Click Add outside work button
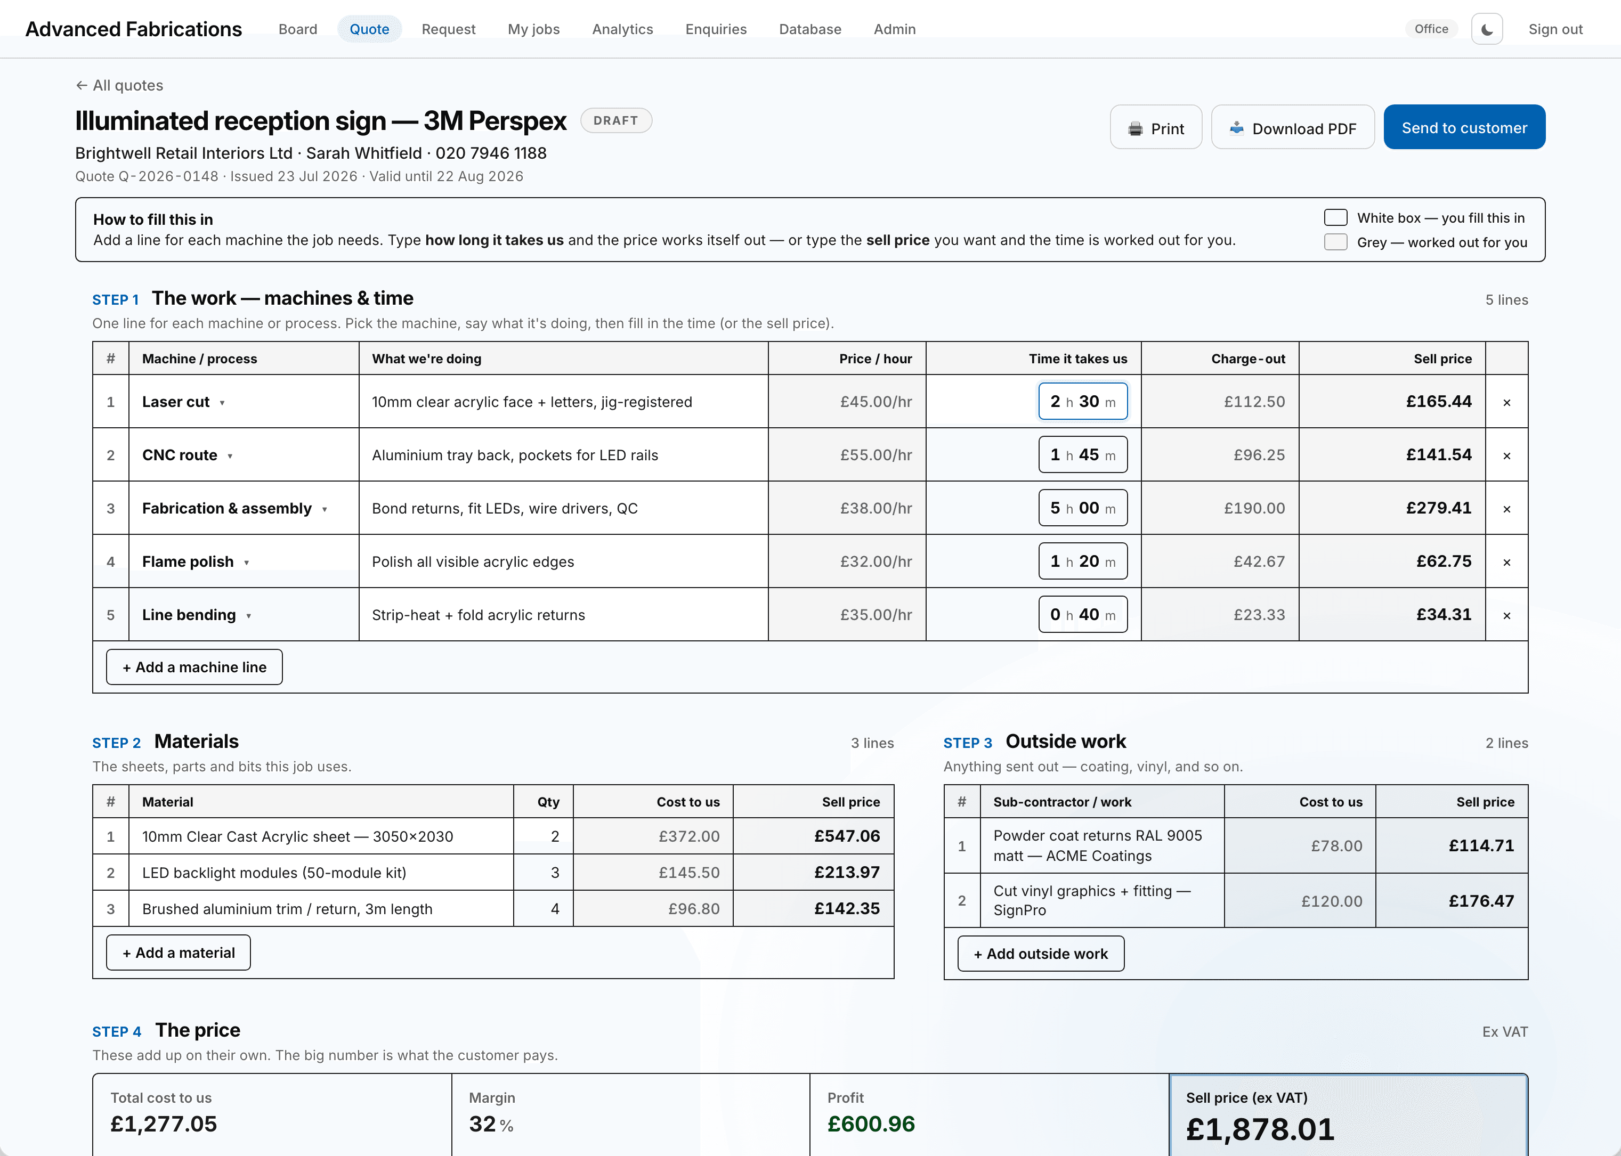This screenshot has height=1156, width=1621. coord(1040,954)
